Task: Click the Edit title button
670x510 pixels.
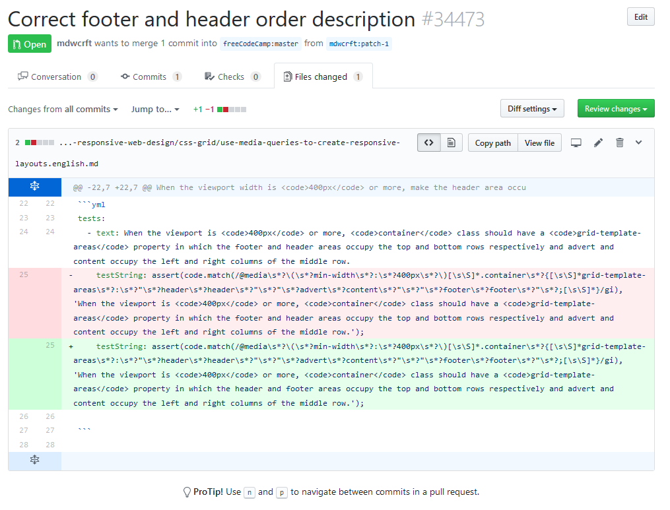Action: [x=640, y=17]
